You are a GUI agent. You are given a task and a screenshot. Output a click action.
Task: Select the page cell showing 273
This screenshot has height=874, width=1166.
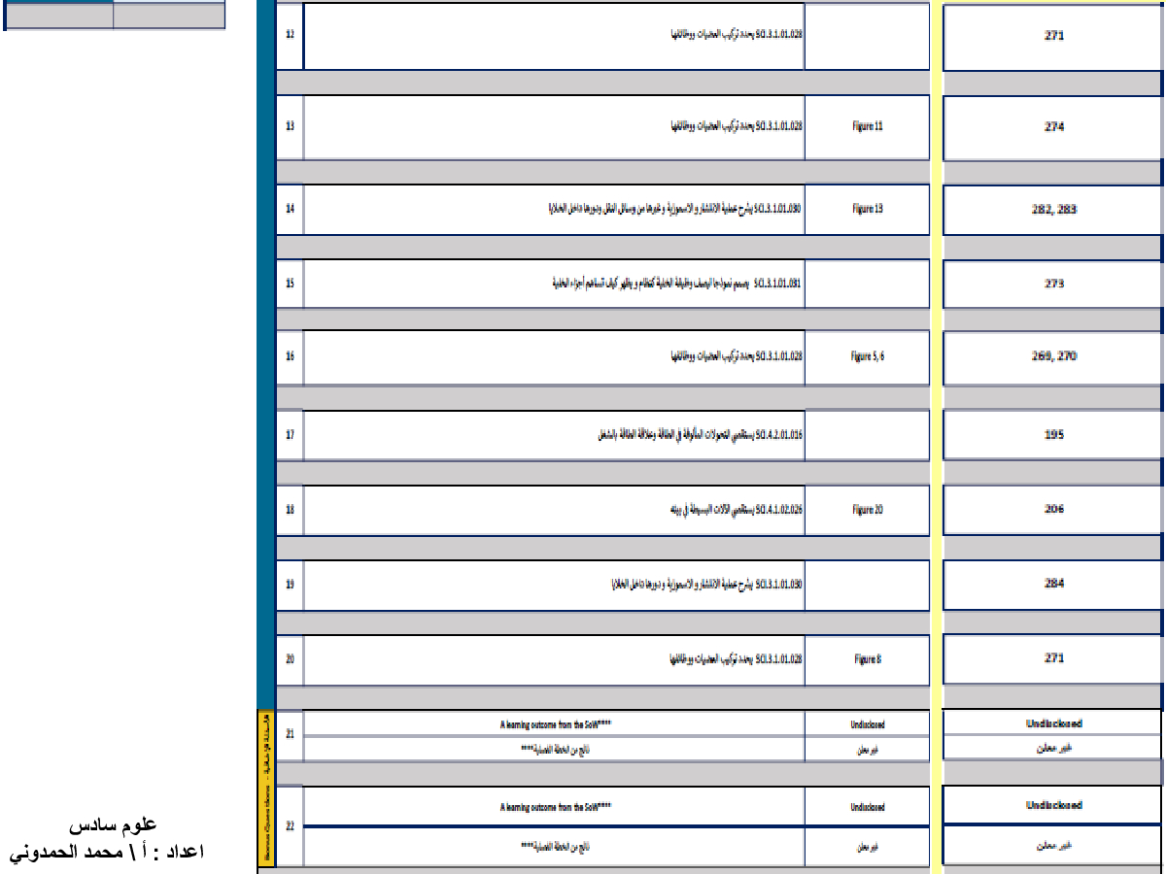1054,284
